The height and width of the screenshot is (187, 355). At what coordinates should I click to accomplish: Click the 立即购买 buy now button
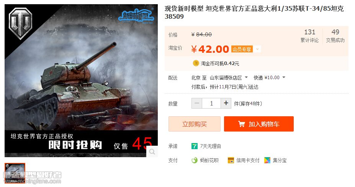[x=195, y=124]
